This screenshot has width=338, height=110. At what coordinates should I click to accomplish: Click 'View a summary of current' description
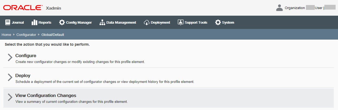click(72, 101)
